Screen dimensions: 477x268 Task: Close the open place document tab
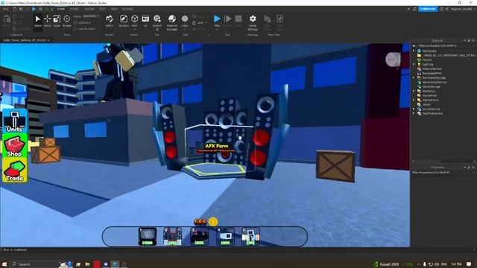[48, 40]
